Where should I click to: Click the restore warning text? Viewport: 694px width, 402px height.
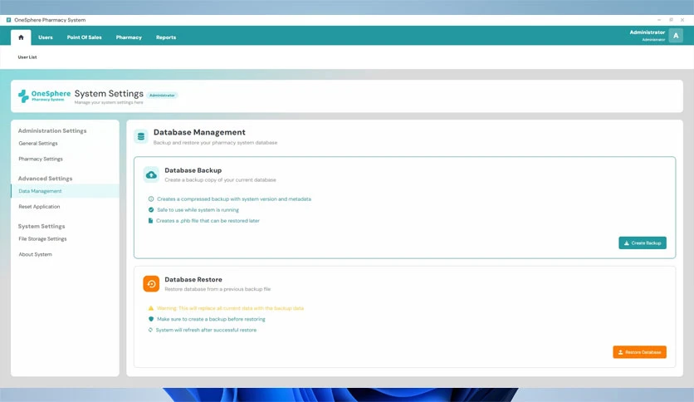tap(230, 308)
